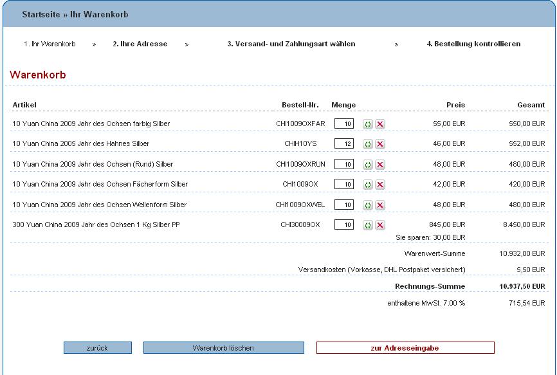This screenshot has height=375, width=557.
Task: Click quantity field for Jahr des Hahnes
Action: [344, 143]
